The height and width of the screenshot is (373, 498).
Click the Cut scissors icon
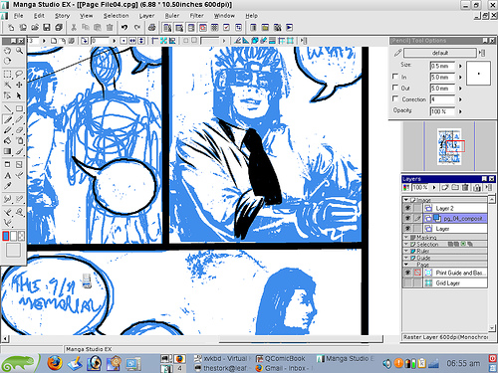(74, 28)
